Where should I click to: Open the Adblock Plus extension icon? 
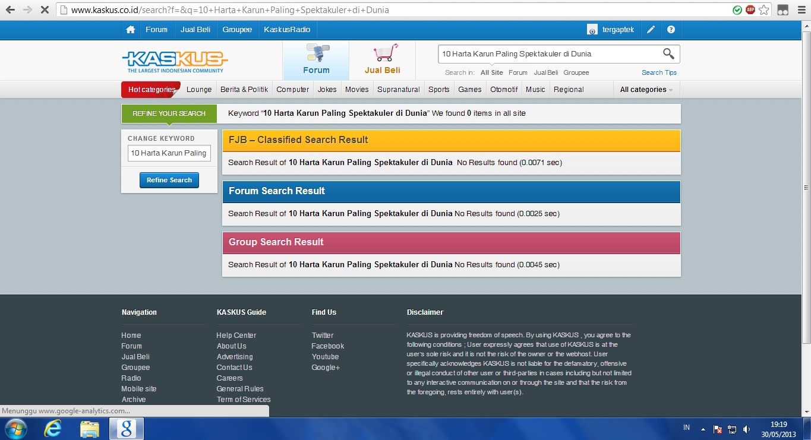point(750,10)
